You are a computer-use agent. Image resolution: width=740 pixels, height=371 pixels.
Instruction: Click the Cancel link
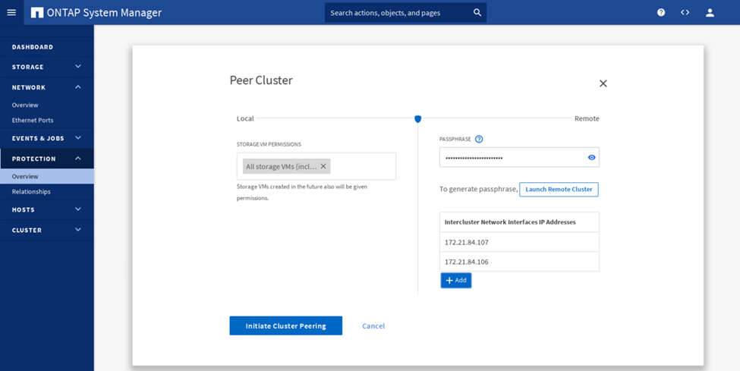click(373, 326)
